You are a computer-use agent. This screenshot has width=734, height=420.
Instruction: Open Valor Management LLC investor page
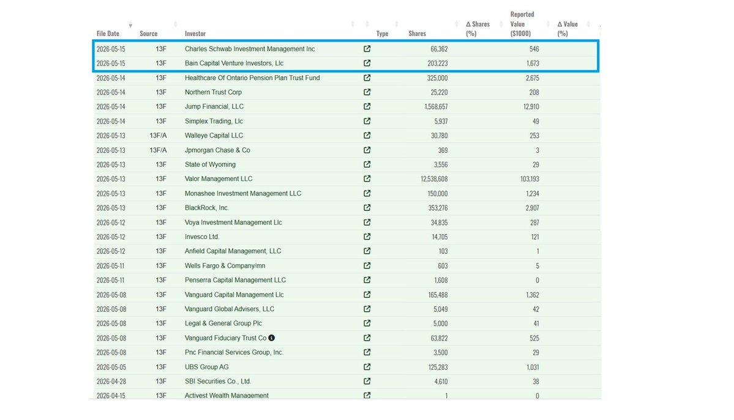coord(218,179)
